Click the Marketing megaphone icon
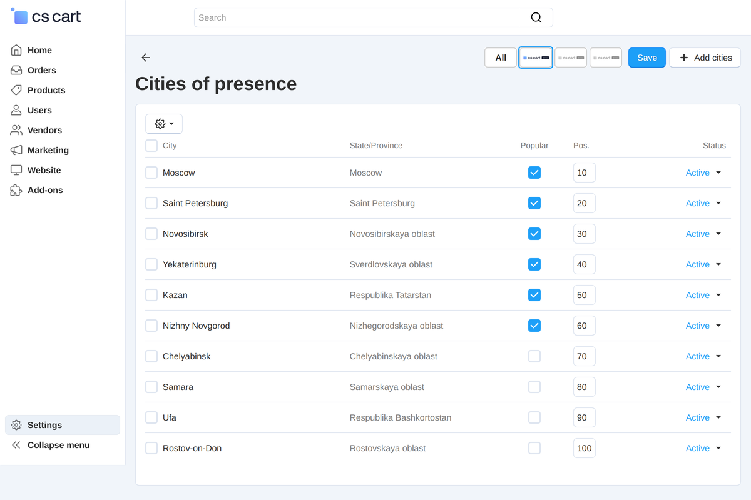The image size is (751, 500). click(16, 150)
